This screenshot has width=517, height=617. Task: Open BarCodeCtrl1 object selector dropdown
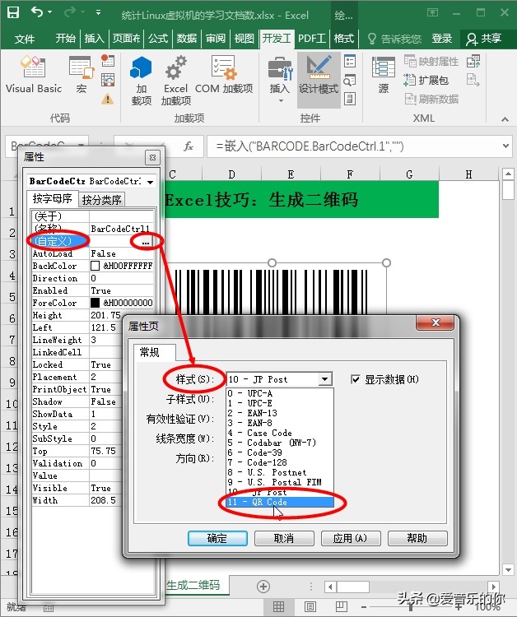pos(151,182)
